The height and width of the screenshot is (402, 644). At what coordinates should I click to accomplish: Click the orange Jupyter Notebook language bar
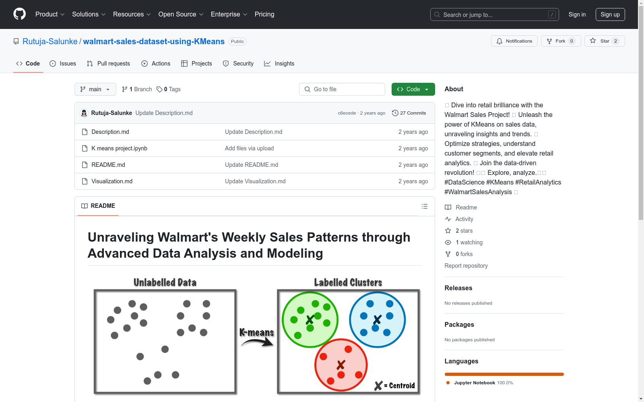[504, 374]
